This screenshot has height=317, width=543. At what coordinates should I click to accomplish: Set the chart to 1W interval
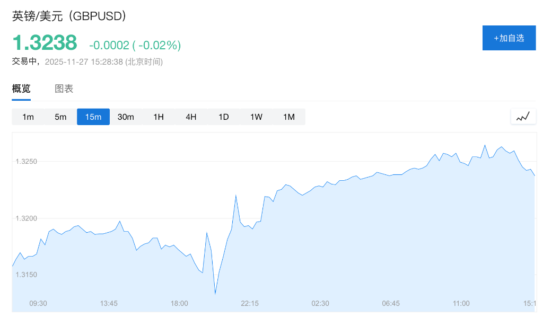(256, 117)
